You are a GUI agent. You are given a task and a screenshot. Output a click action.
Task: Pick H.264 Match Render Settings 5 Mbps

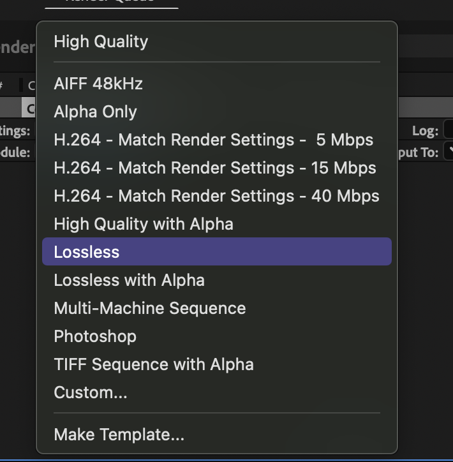pos(217,140)
